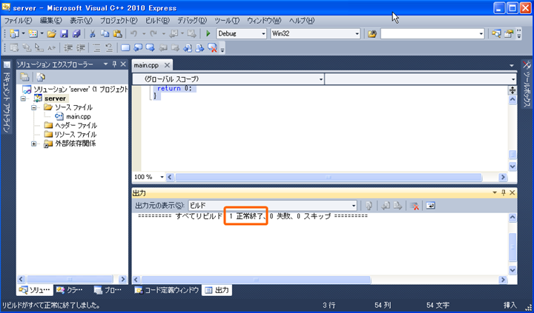Click the Clear All Bookmarks red X icon
Screen dimensions: 534x313
click(x=212, y=48)
